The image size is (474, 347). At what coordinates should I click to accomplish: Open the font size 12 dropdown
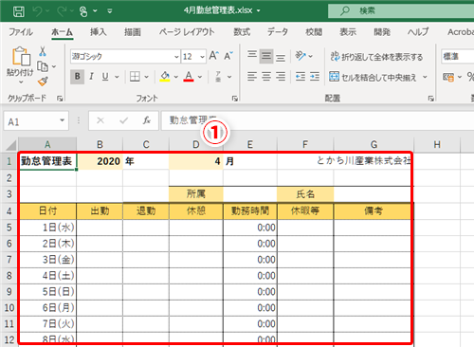point(202,57)
